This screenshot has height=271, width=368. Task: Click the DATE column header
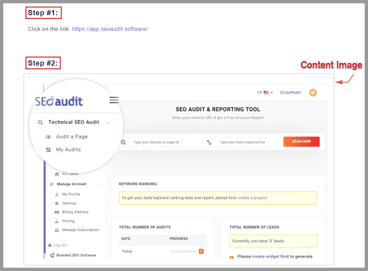click(126, 239)
